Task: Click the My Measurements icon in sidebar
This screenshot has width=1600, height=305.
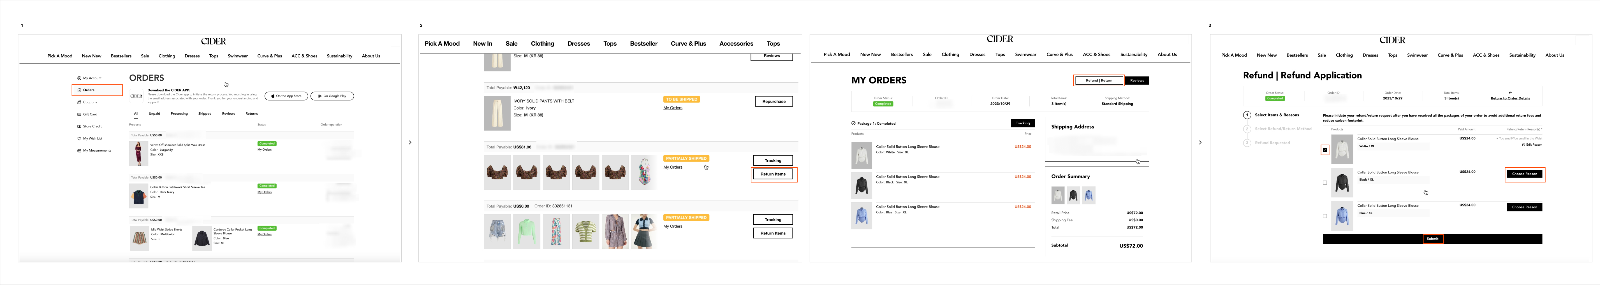Action: 80,150
